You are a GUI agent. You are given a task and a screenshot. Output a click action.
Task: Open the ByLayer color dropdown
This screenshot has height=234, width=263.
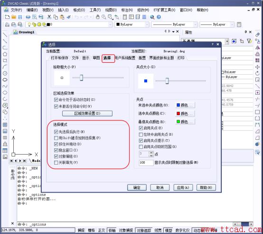[x=147, y=25]
